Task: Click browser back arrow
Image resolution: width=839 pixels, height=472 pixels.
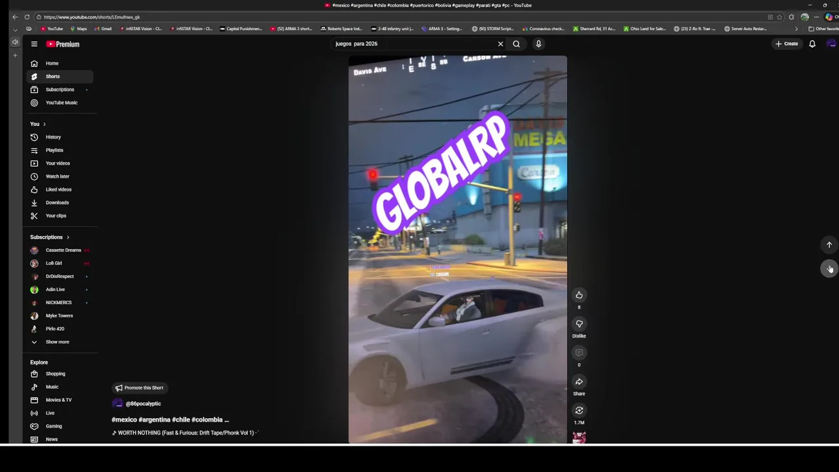Action: pyautogui.click(x=15, y=17)
